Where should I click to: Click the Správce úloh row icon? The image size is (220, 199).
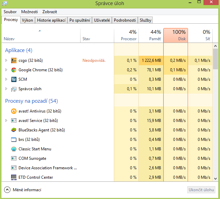[x=14, y=89]
